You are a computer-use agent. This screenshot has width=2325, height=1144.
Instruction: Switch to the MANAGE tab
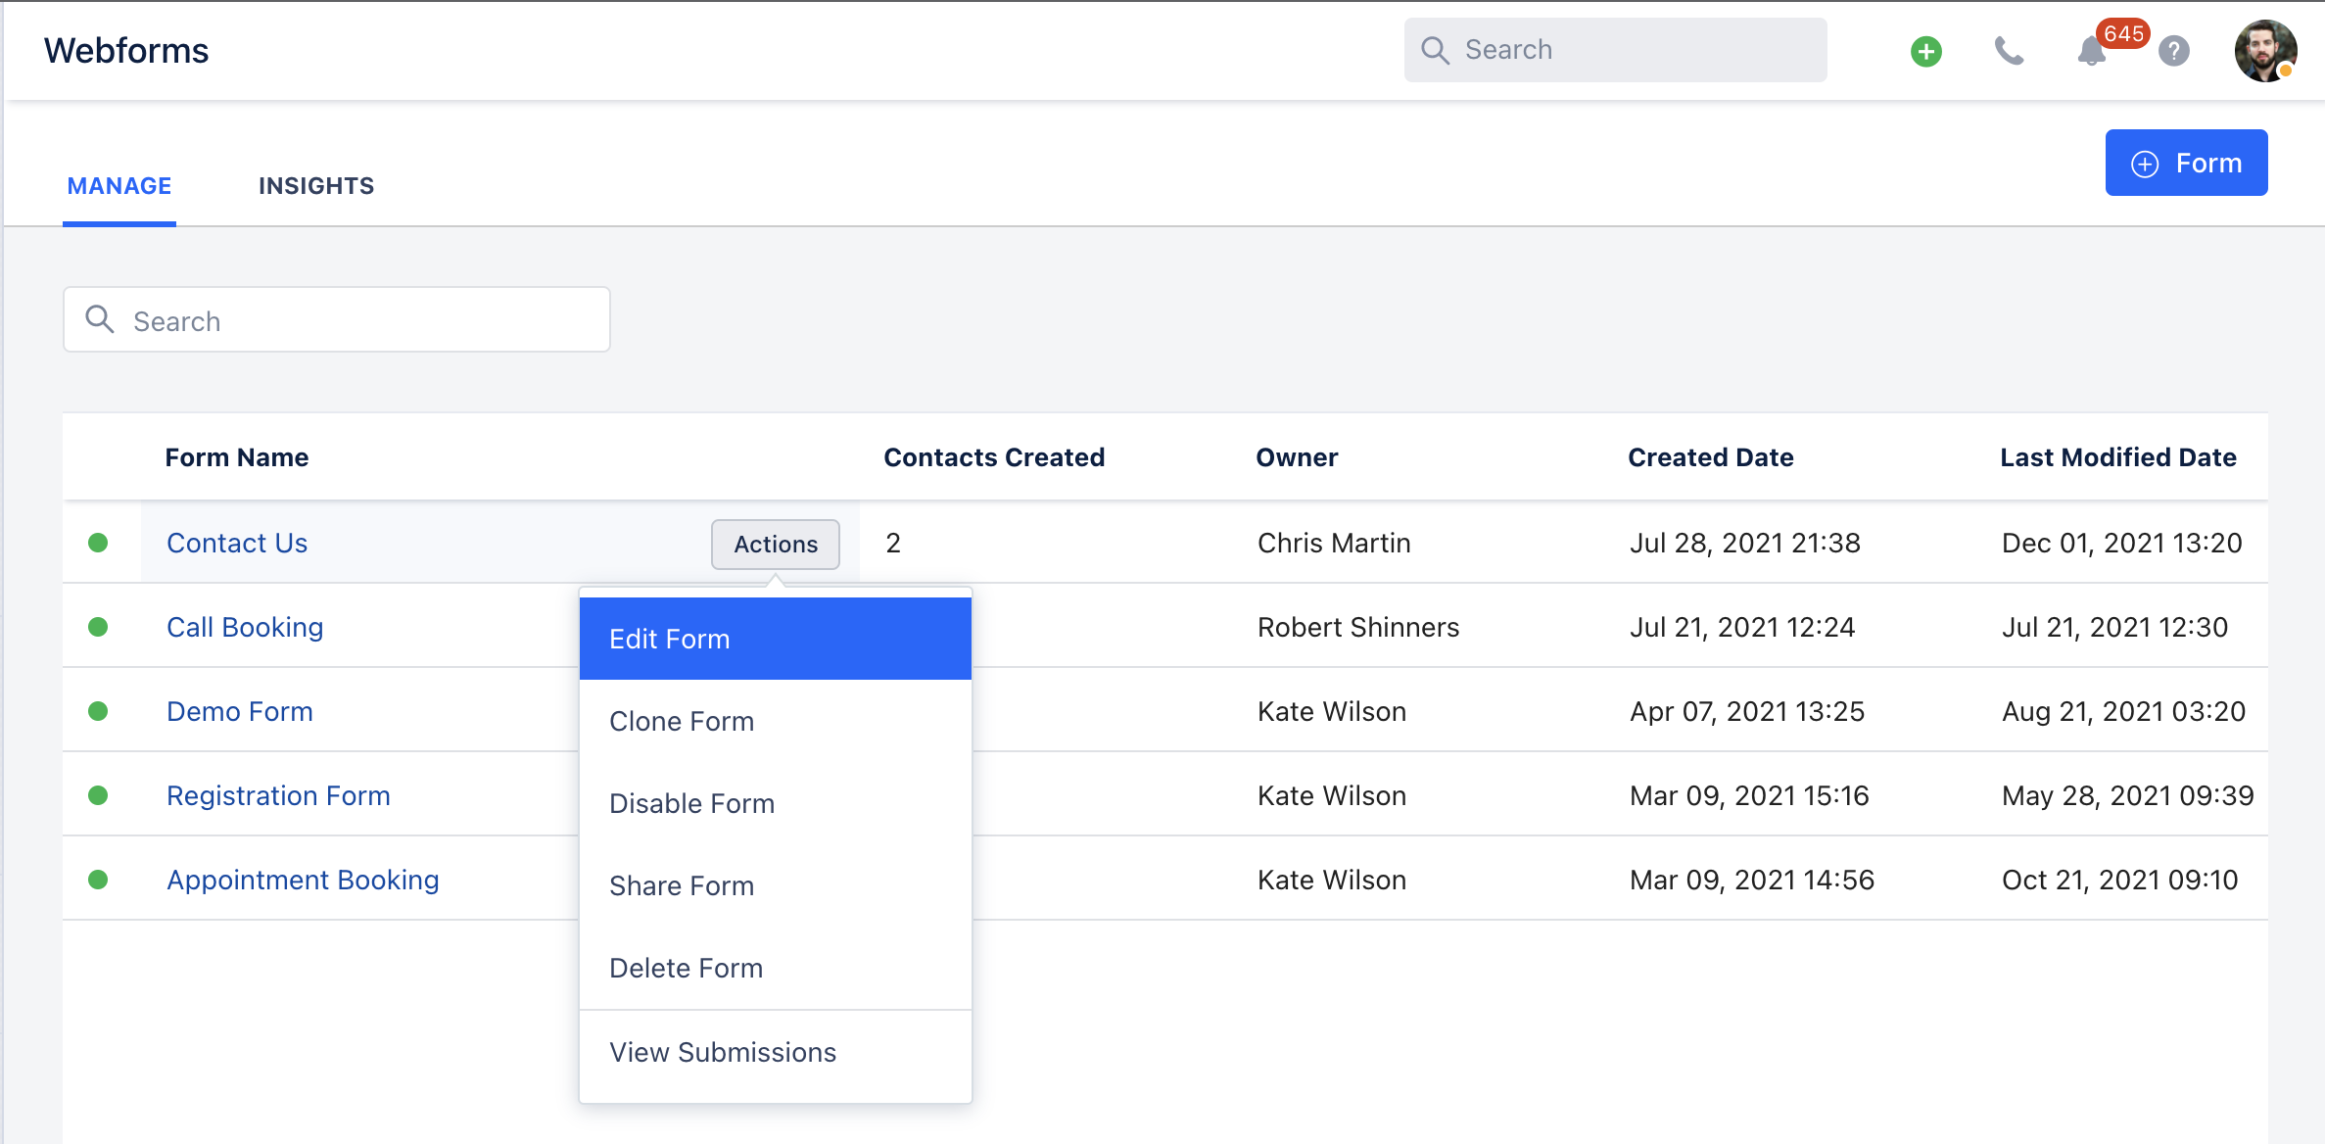tap(119, 186)
